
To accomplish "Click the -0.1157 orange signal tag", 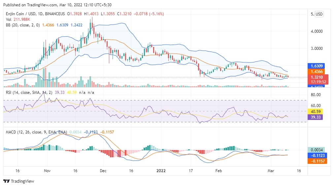I will click(317, 161).
